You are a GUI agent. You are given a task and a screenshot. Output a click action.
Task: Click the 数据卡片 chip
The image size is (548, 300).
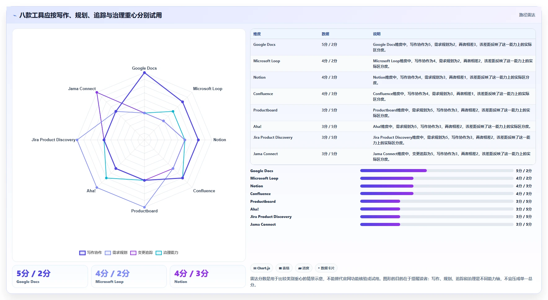(x=326, y=268)
